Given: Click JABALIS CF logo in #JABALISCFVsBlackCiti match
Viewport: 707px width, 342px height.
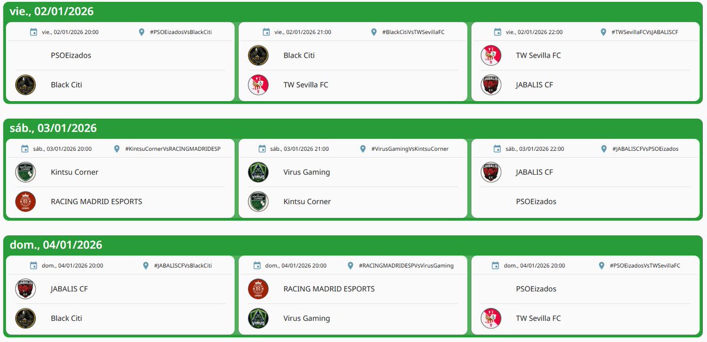Looking at the screenshot, I should [25, 289].
